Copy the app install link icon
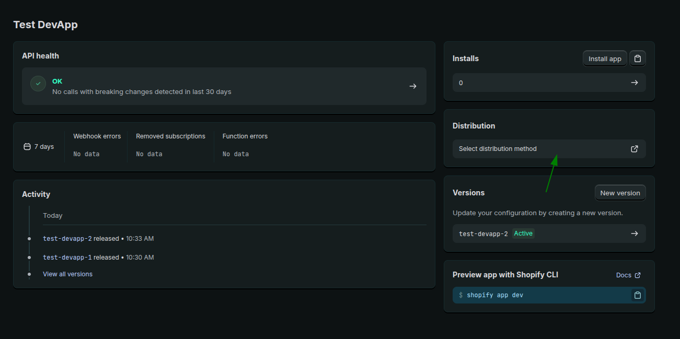 (637, 58)
